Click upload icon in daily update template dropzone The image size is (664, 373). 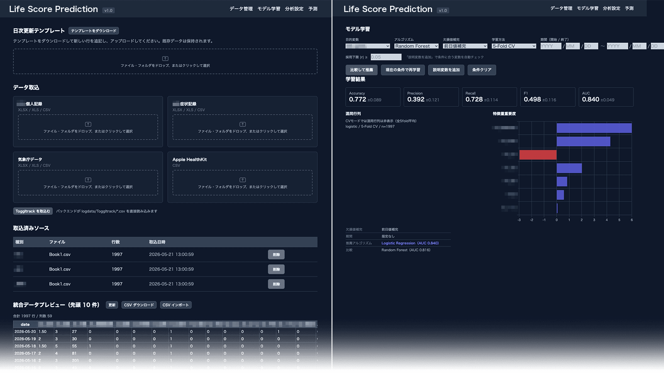pyautogui.click(x=165, y=58)
